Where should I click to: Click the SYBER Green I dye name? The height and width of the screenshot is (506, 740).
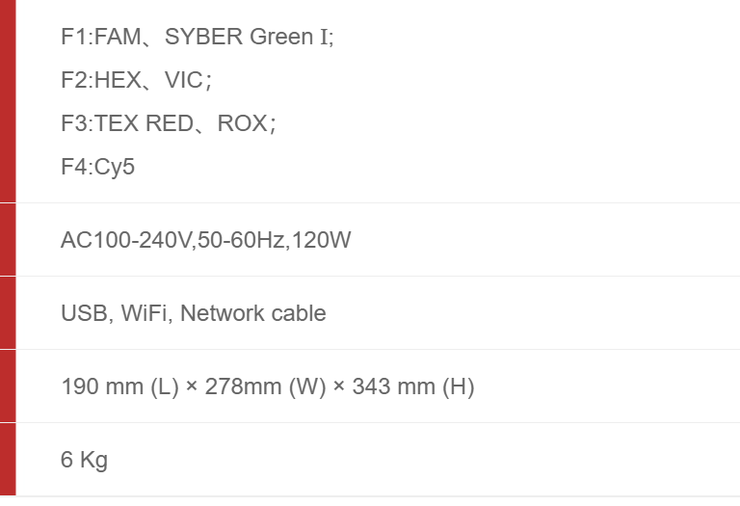click(249, 38)
